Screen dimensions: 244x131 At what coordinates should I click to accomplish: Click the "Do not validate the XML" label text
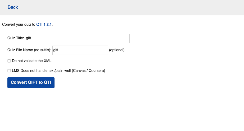pyautogui.click(x=32, y=61)
